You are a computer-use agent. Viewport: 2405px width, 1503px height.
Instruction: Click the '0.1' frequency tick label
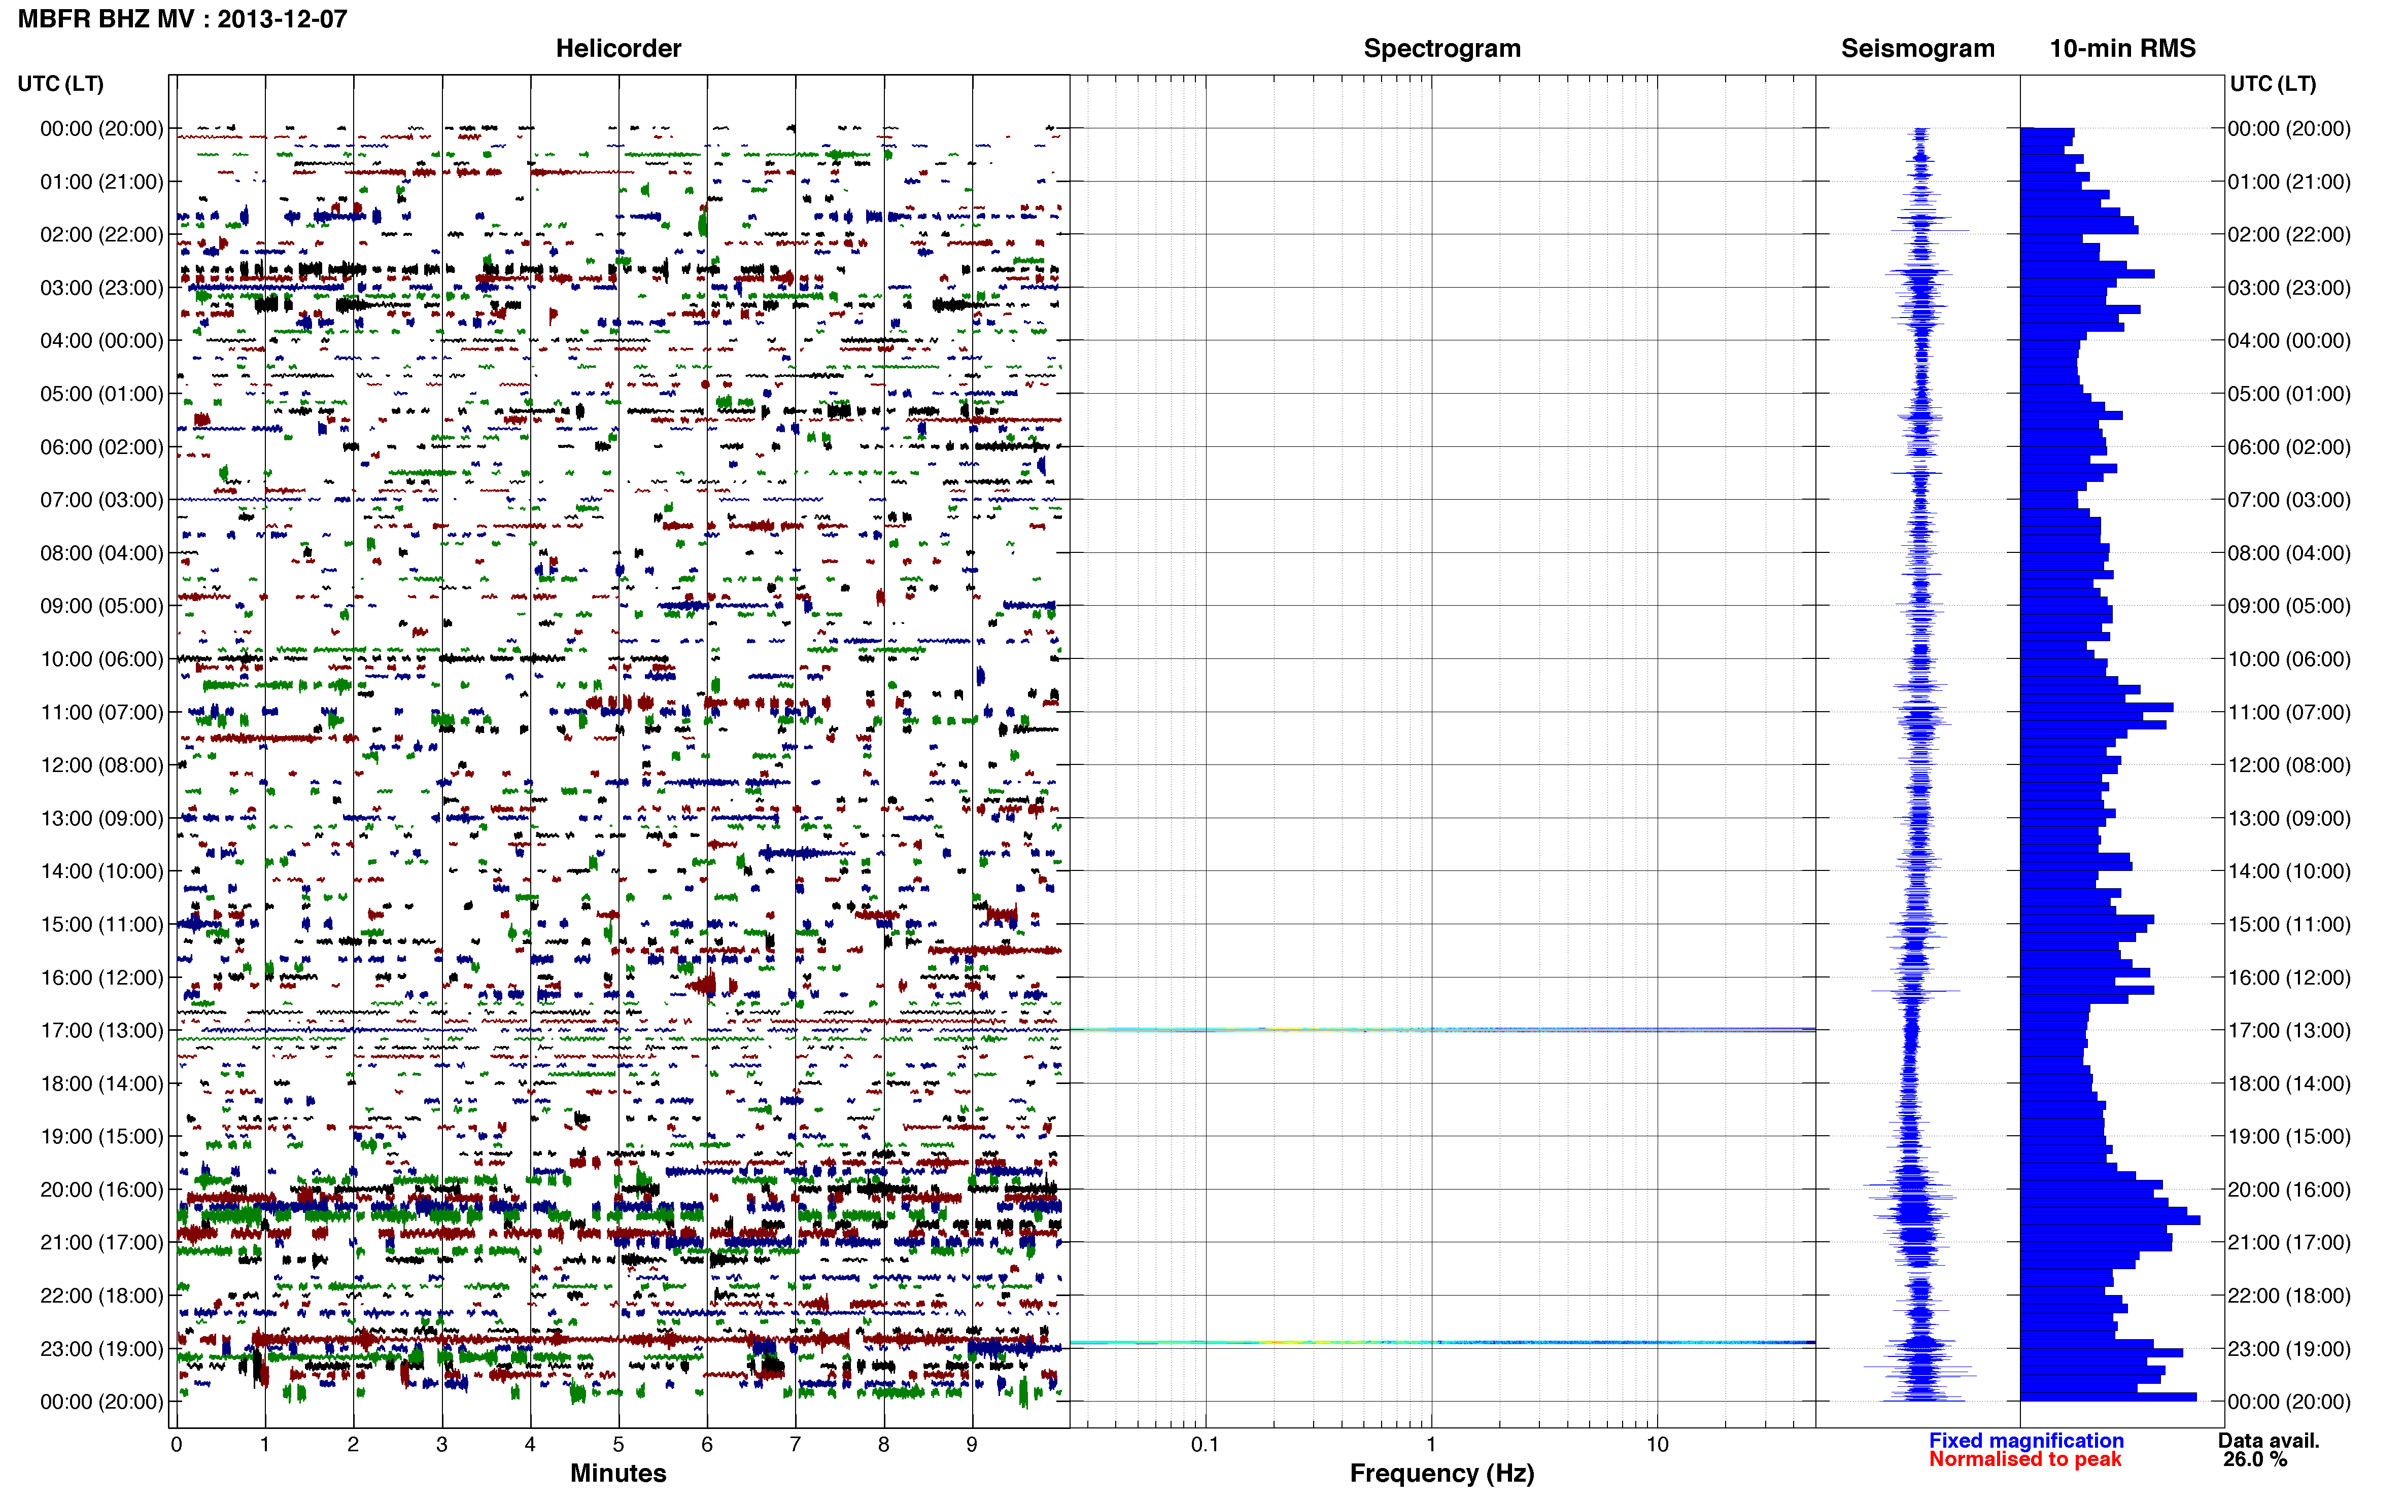[1205, 1444]
